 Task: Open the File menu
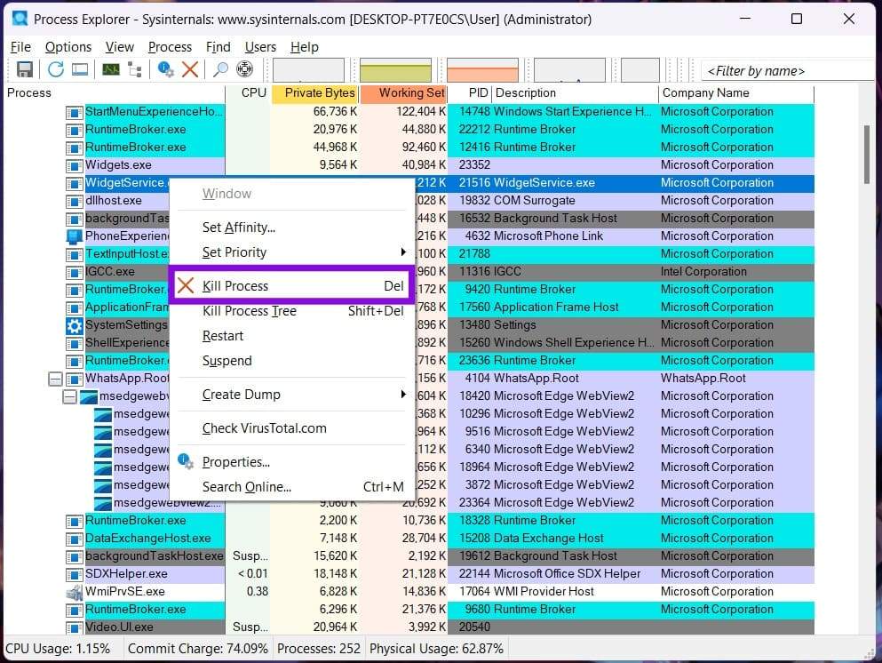point(20,47)
